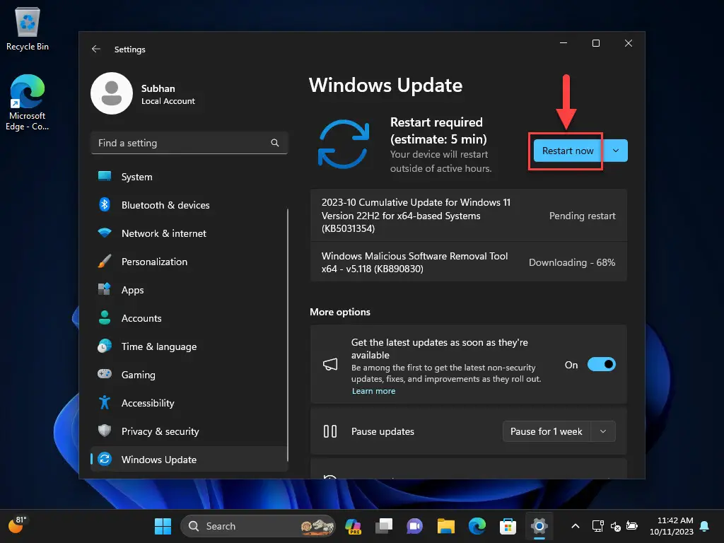The width and height of the screenshot is (724, 543).
Task: Click the Find a setting field
Action: pos(189,143)
